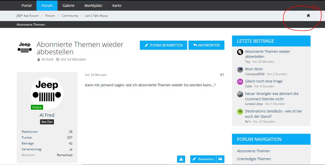The width and height of the screenshot is (325, 165).
Task: Open Abonnierte Themen in Forum Navigation
Action: (253, 151)
